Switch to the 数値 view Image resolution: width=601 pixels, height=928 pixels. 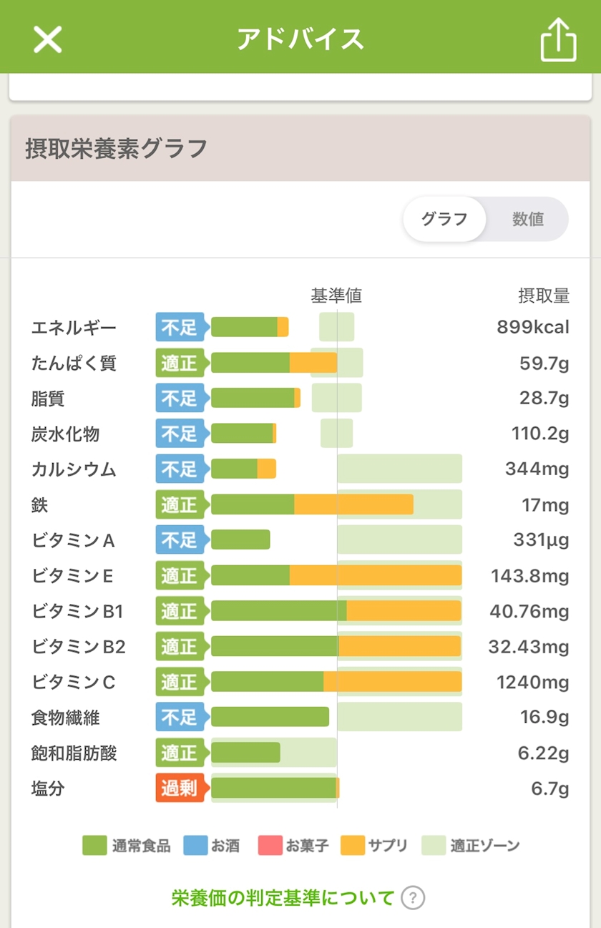[527, 219]
